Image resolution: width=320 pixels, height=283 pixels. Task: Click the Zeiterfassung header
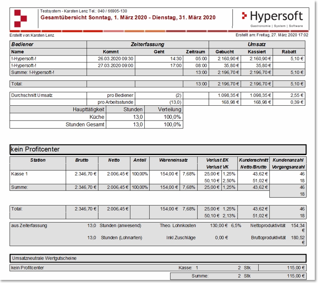point(147,45)
